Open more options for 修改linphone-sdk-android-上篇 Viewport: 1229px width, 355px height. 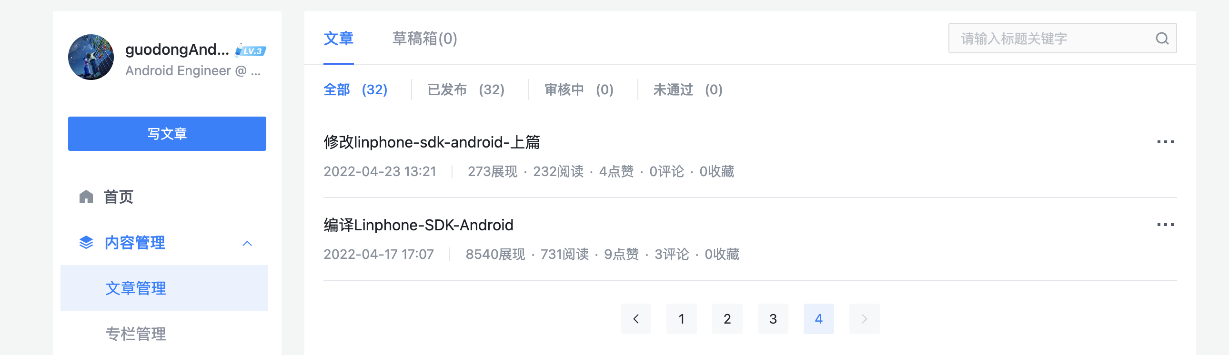point(1165,142)
